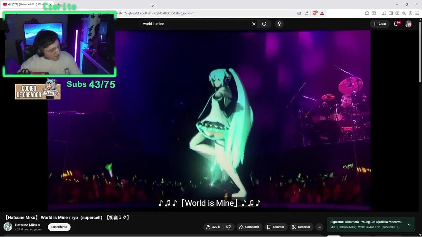The height and width of the screenshot is (237, 422).
Task: Toggle like on the video
Action: point(208,227)
